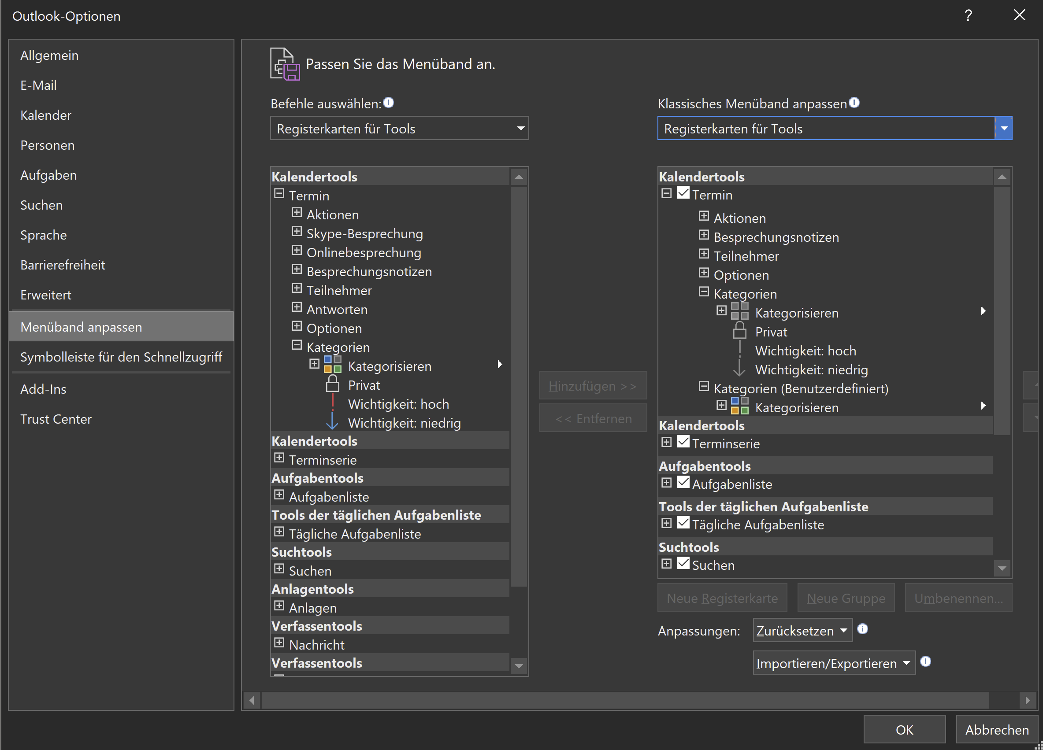Collapse Kategorien (Benutzerdefiniert) group
This screenshot has width=1043, height=750.
coord(704,387)
